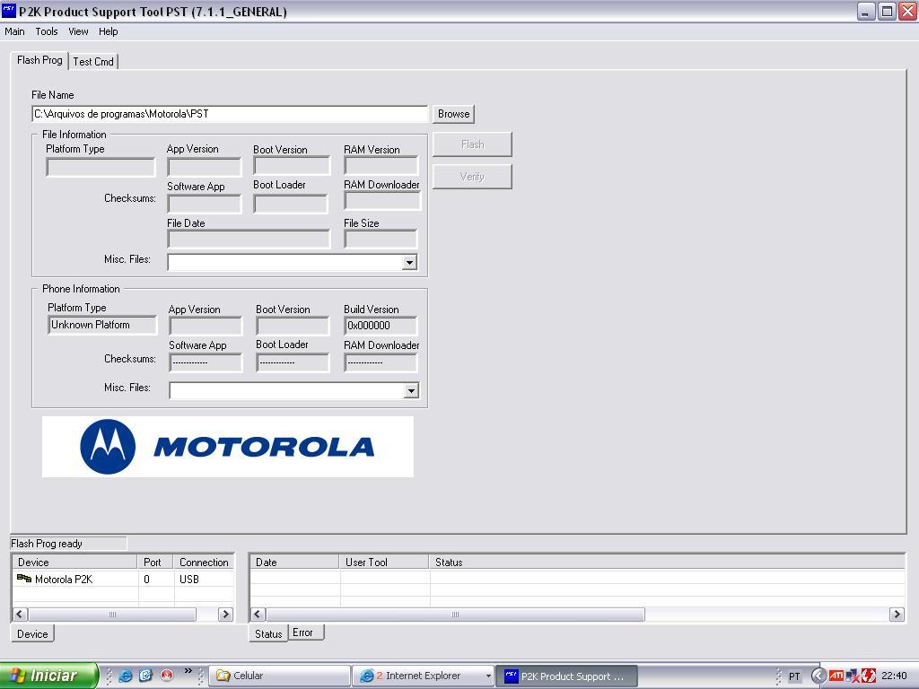Click P2K Product Support taskbar button

point(567,676)
